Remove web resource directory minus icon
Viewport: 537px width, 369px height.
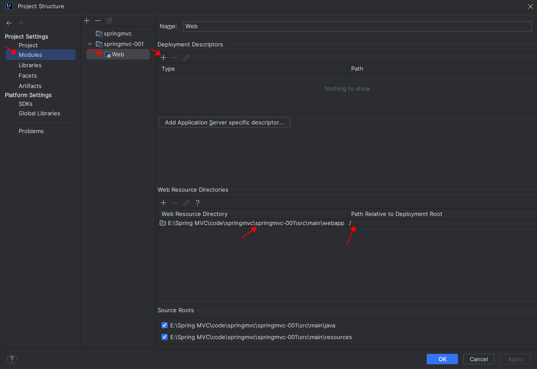tap(175, 203)
